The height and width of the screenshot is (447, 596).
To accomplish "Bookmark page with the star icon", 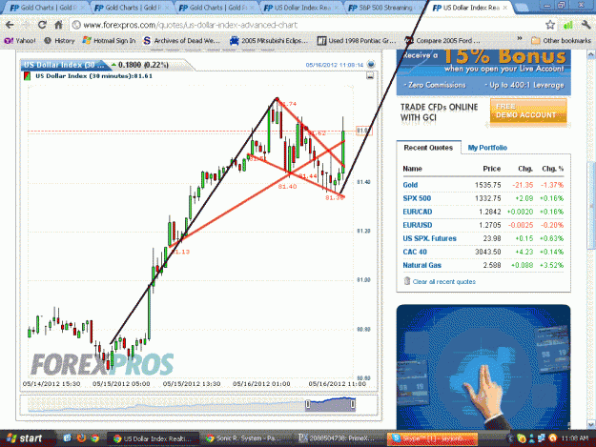I will click(550, 25).
